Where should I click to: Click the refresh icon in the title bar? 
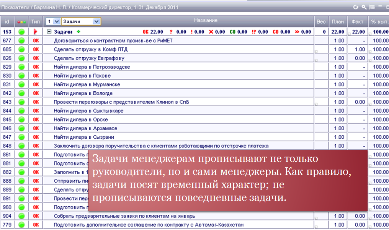[356, 7]
